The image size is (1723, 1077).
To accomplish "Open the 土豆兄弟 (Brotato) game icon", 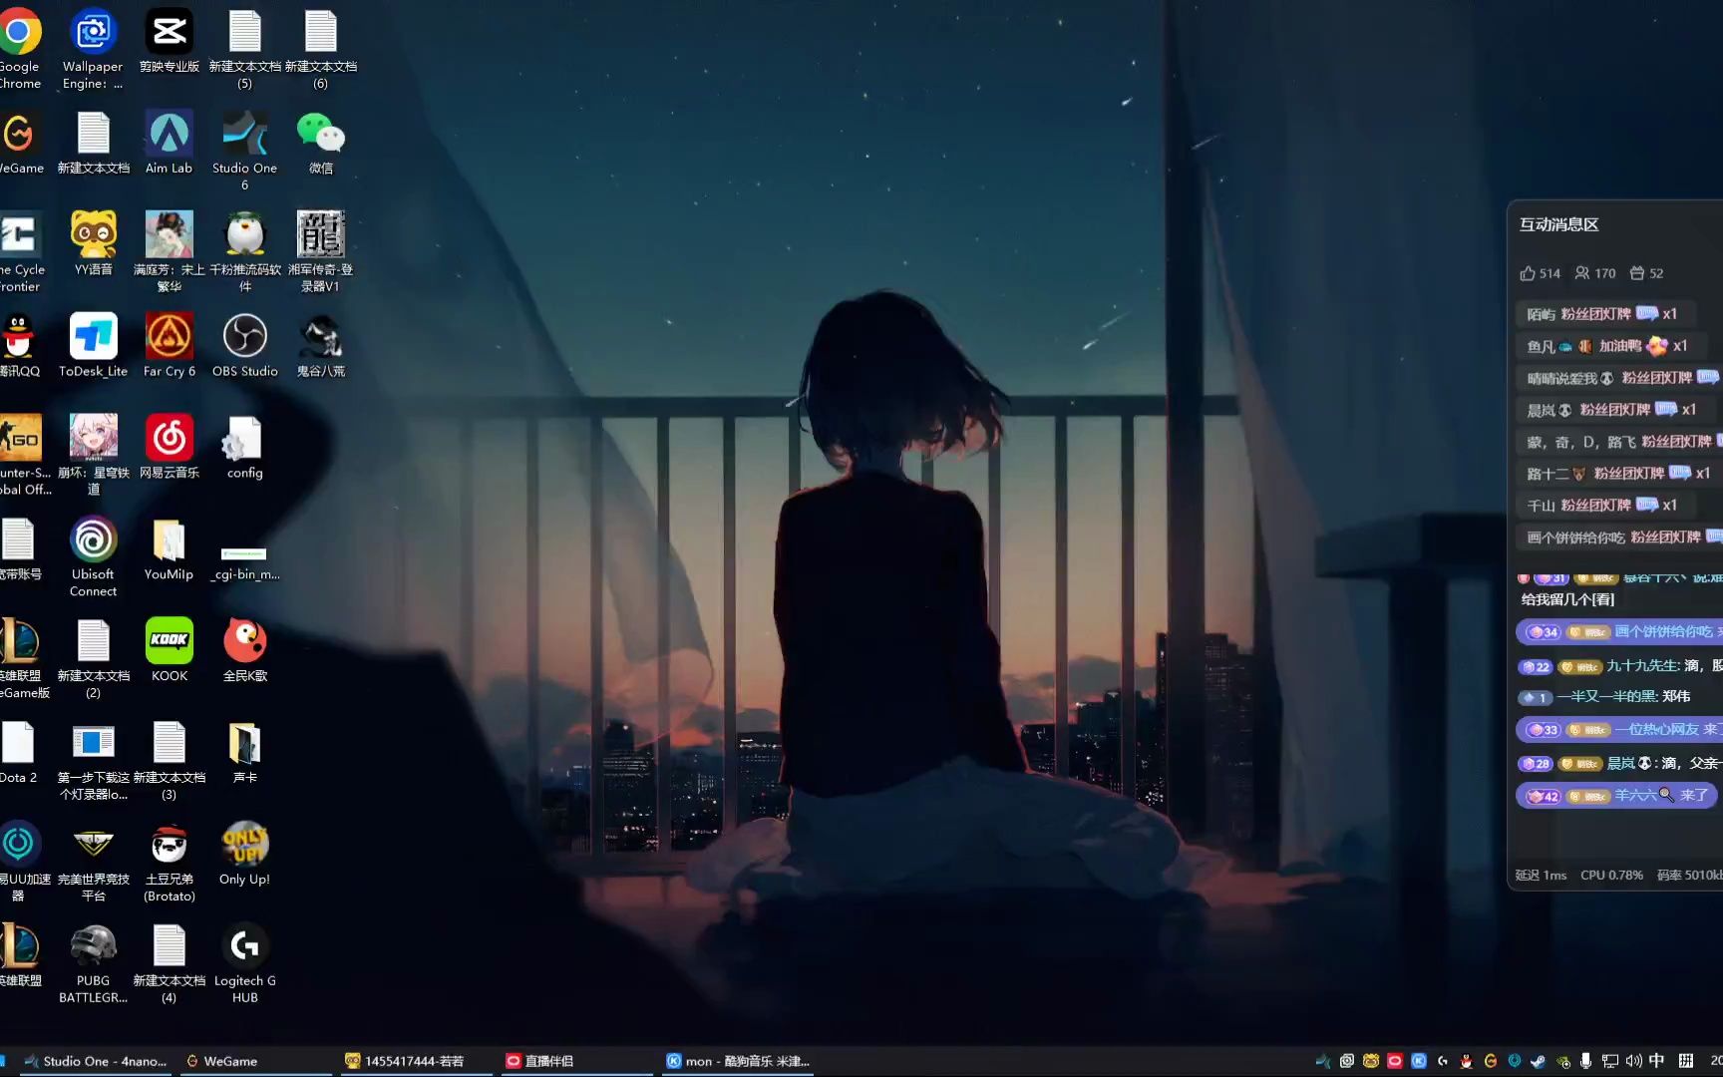I will coord(170,863).
